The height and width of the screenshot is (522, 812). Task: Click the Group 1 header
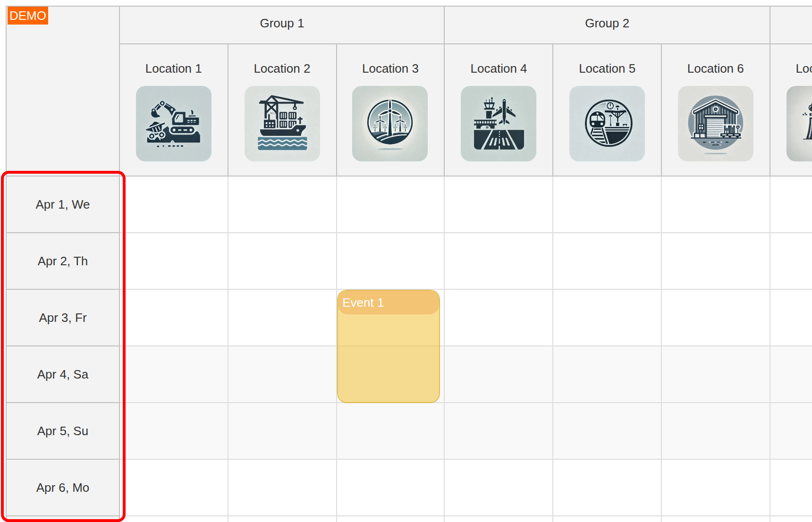click(282, 23)
